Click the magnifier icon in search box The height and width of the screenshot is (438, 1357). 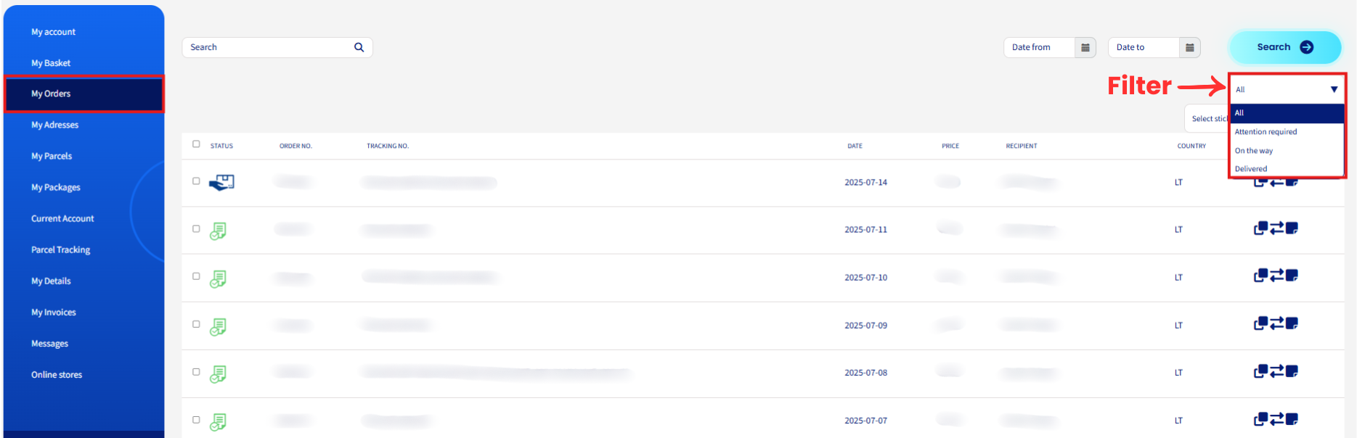tap(359, 47)
